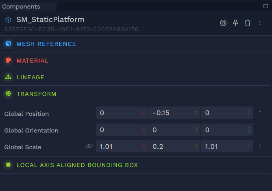Expand the MATERIAL section
The image size is (272, 191).
tap(33, 61)
